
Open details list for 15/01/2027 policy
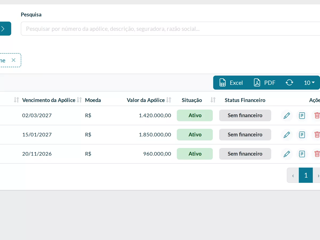point(302,135)
